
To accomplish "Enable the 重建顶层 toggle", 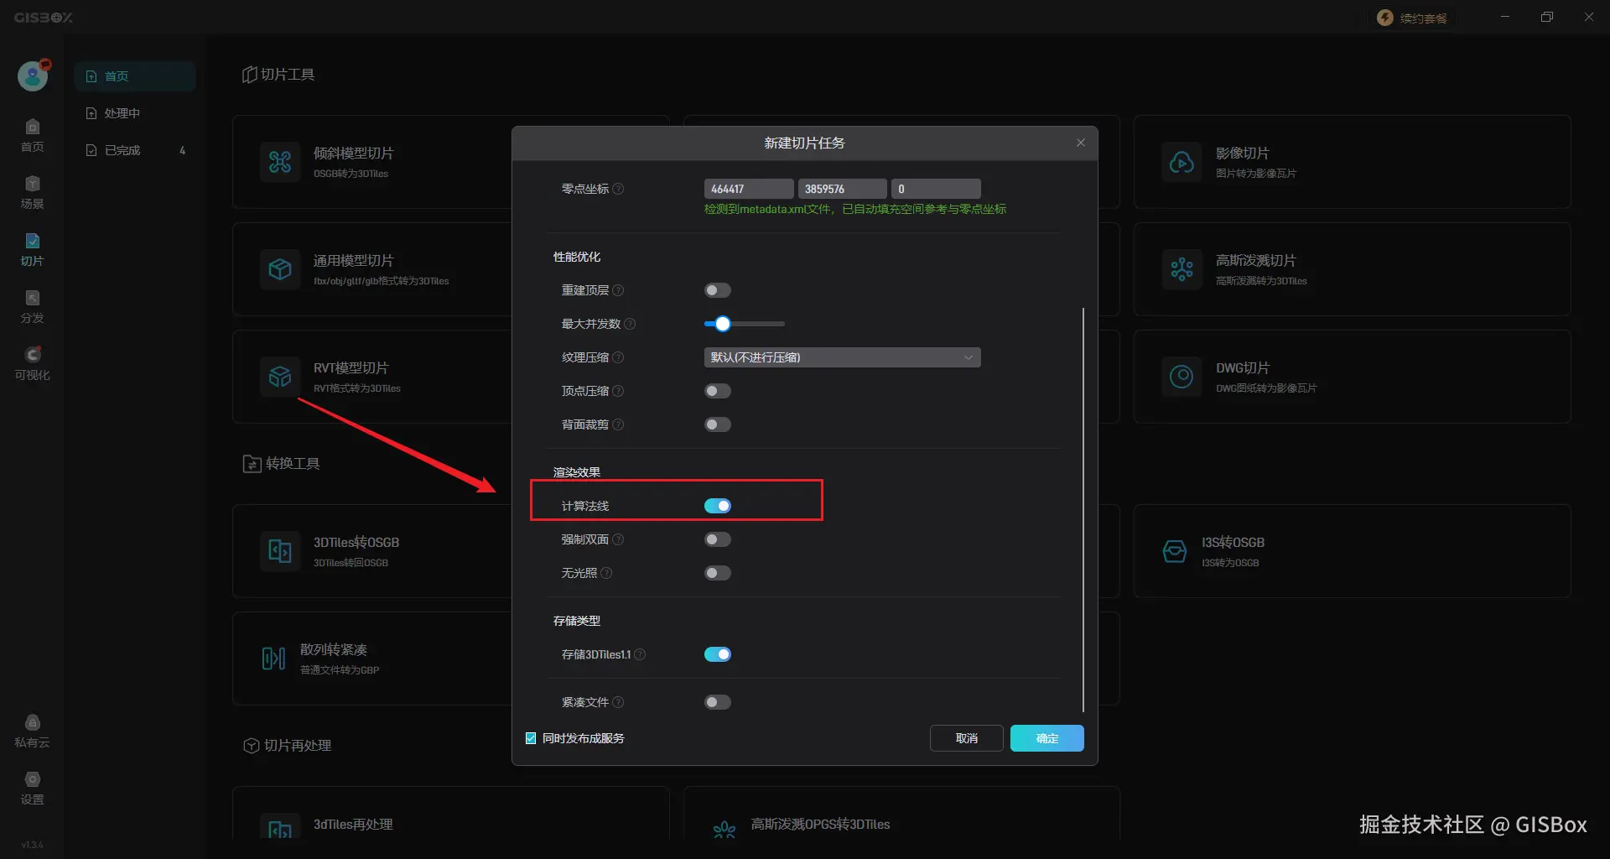I will pos(718,290).
